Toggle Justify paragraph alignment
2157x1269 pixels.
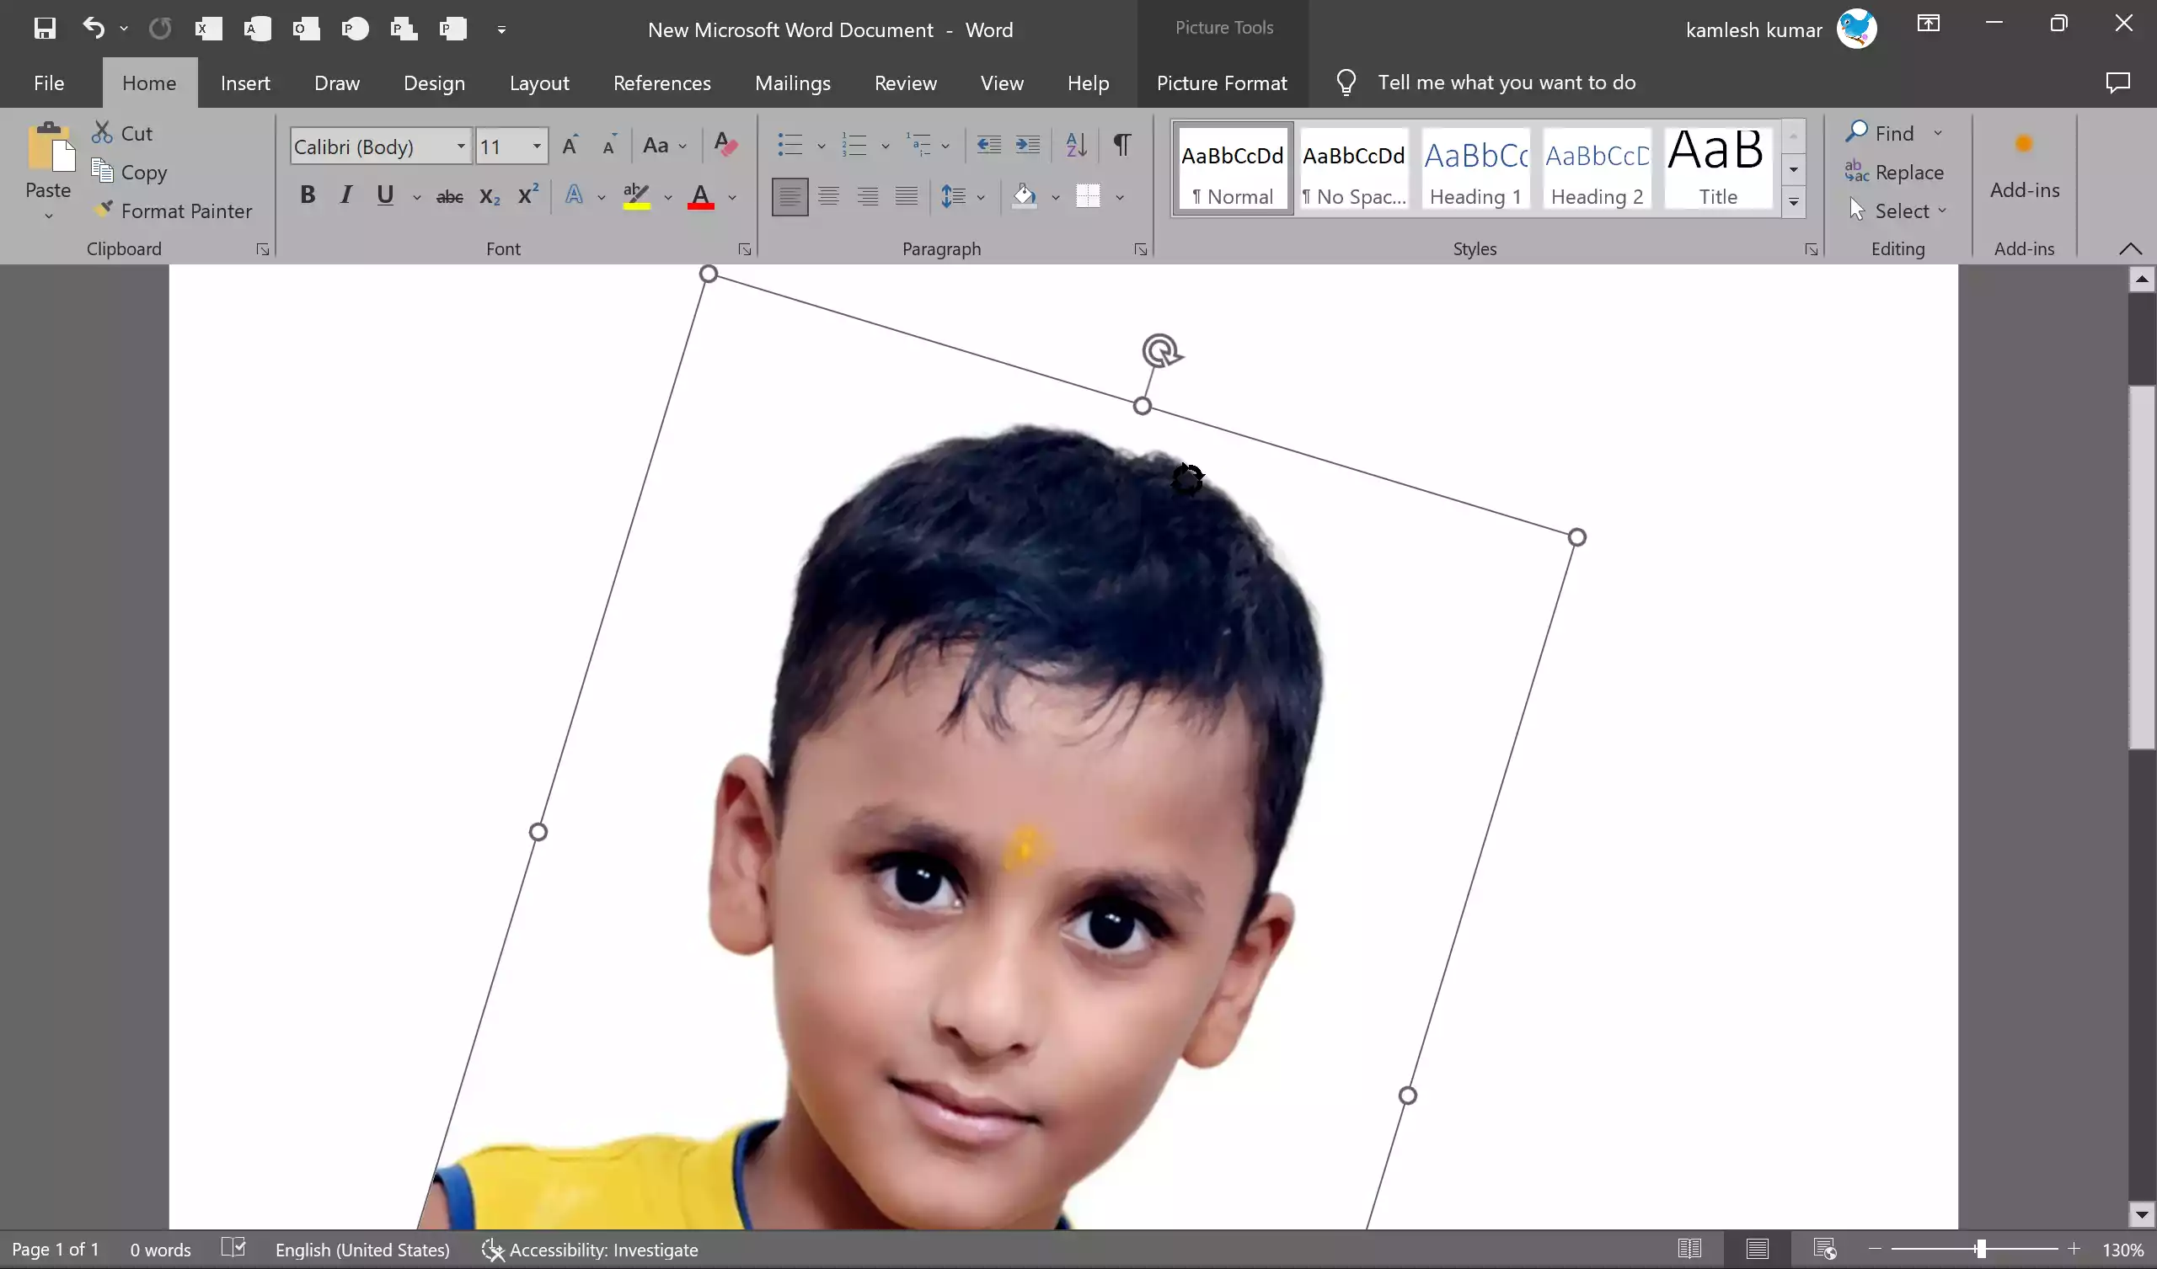pos(907,197)
